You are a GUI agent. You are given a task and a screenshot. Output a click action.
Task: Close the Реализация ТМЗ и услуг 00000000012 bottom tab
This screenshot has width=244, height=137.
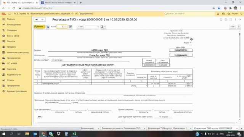237,129
